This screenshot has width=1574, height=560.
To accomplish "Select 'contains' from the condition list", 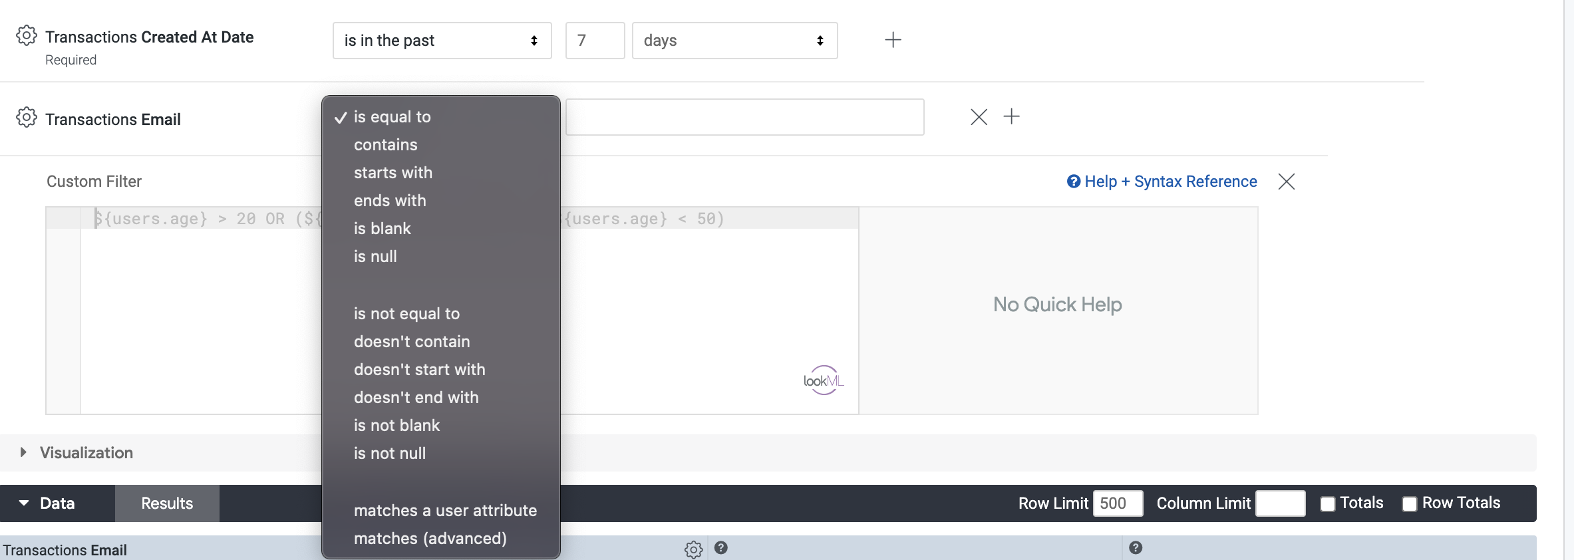I will (x=441, y=144).
